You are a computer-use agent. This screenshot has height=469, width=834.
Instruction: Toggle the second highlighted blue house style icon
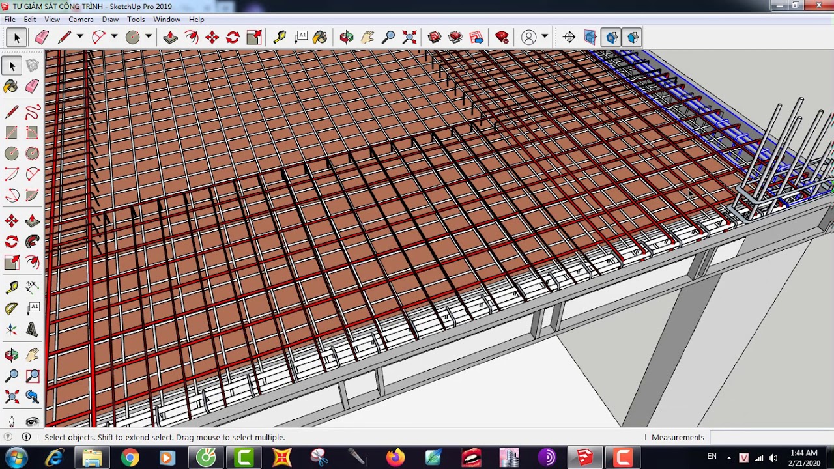633,37
